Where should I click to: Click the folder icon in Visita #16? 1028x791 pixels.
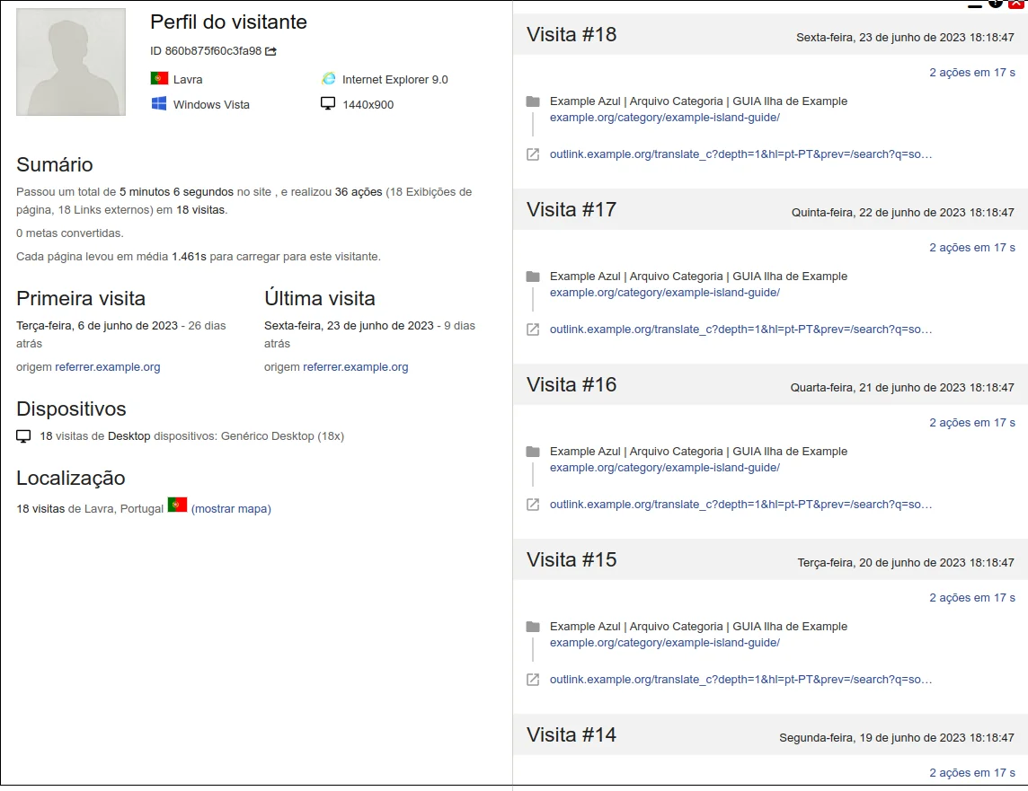[x=533, y=452]
